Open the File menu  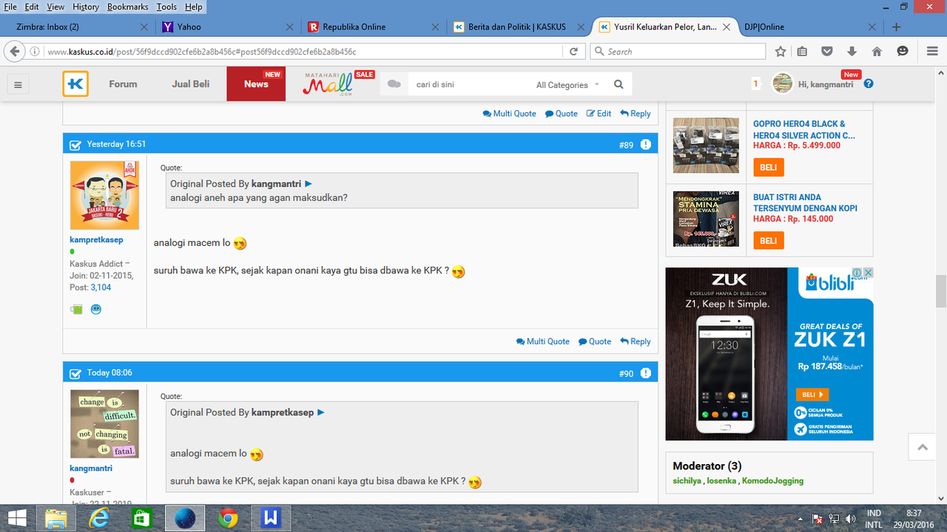10,7
